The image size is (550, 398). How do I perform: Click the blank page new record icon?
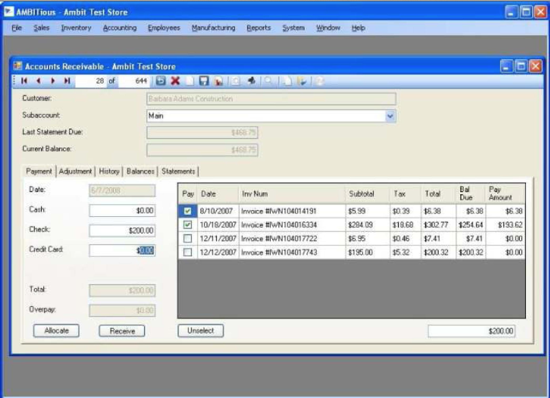189,81
